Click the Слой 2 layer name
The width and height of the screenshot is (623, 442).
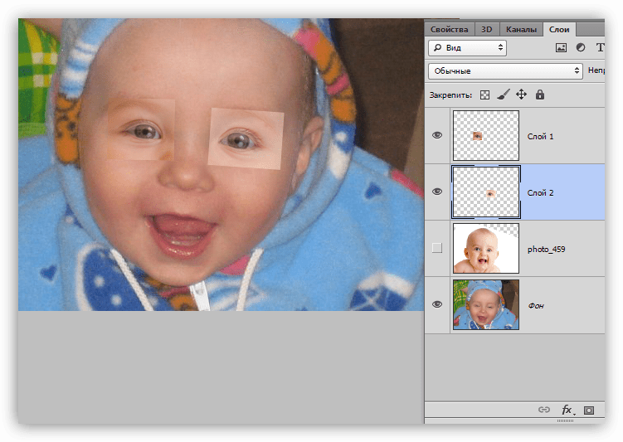[540, 192]
